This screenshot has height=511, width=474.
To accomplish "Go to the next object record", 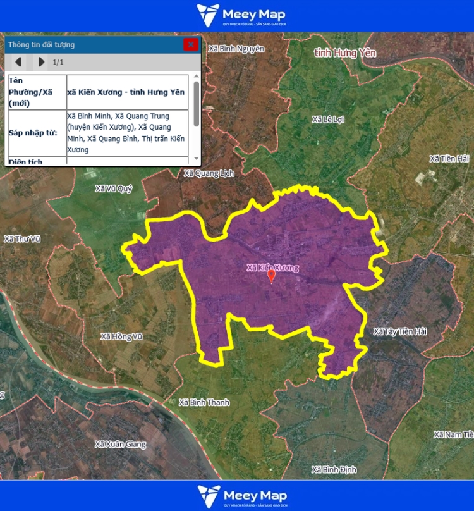I will coord(41,62).
